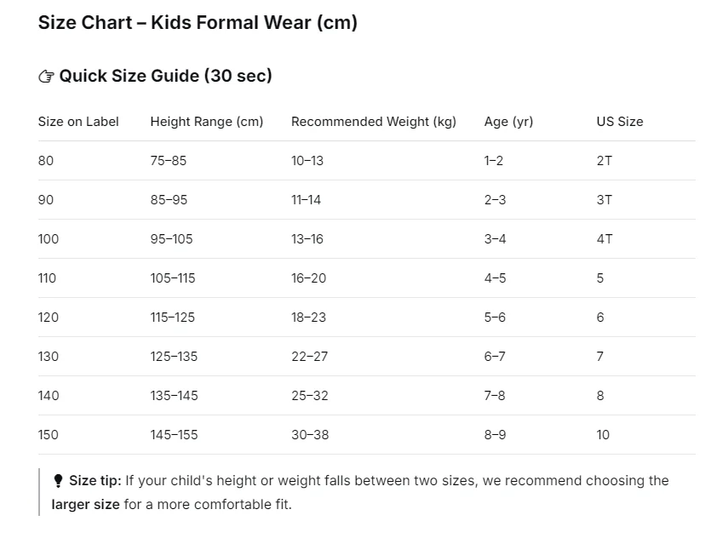Click the 85–95 height range cell
711x538 pixels.
click(169, 200)
